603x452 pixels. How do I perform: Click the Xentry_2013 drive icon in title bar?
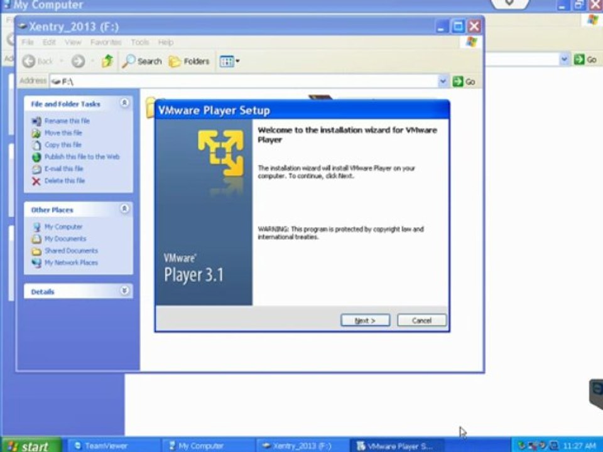pos(23,26)
